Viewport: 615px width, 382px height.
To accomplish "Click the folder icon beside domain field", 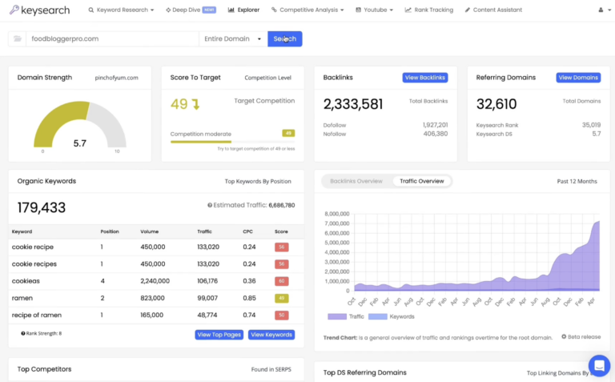I will (18, 38).
